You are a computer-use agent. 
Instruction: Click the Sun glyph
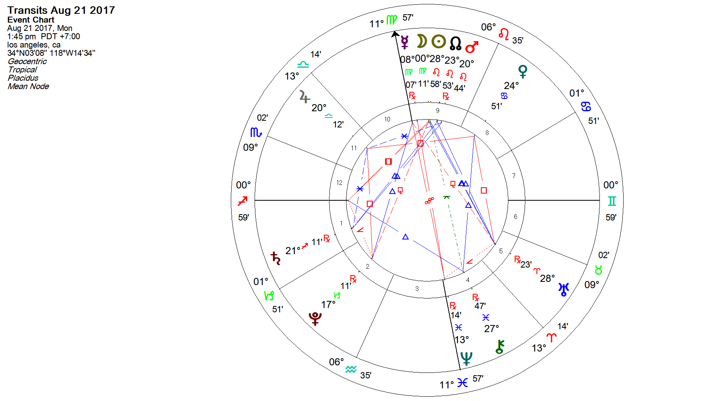coord(438,42)
